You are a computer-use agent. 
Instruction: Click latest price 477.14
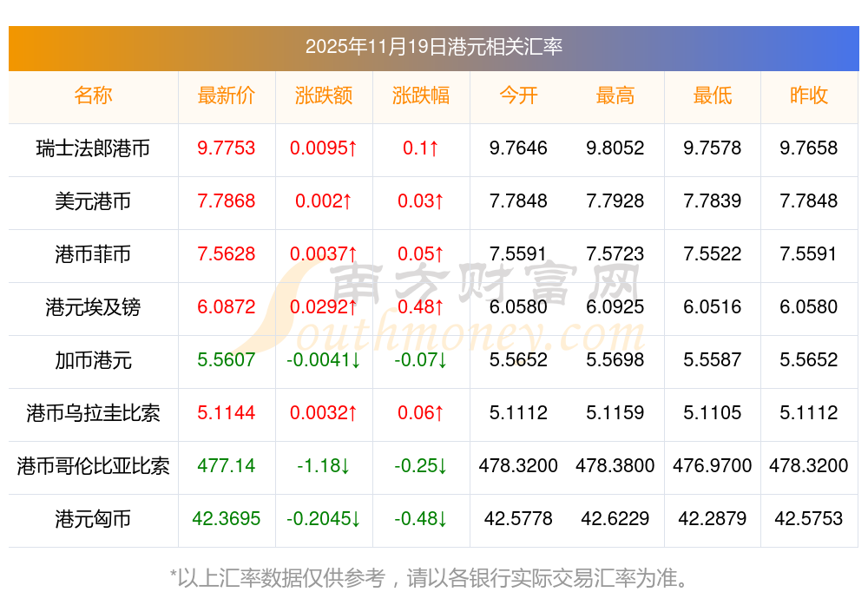click(x=227, y=465)
